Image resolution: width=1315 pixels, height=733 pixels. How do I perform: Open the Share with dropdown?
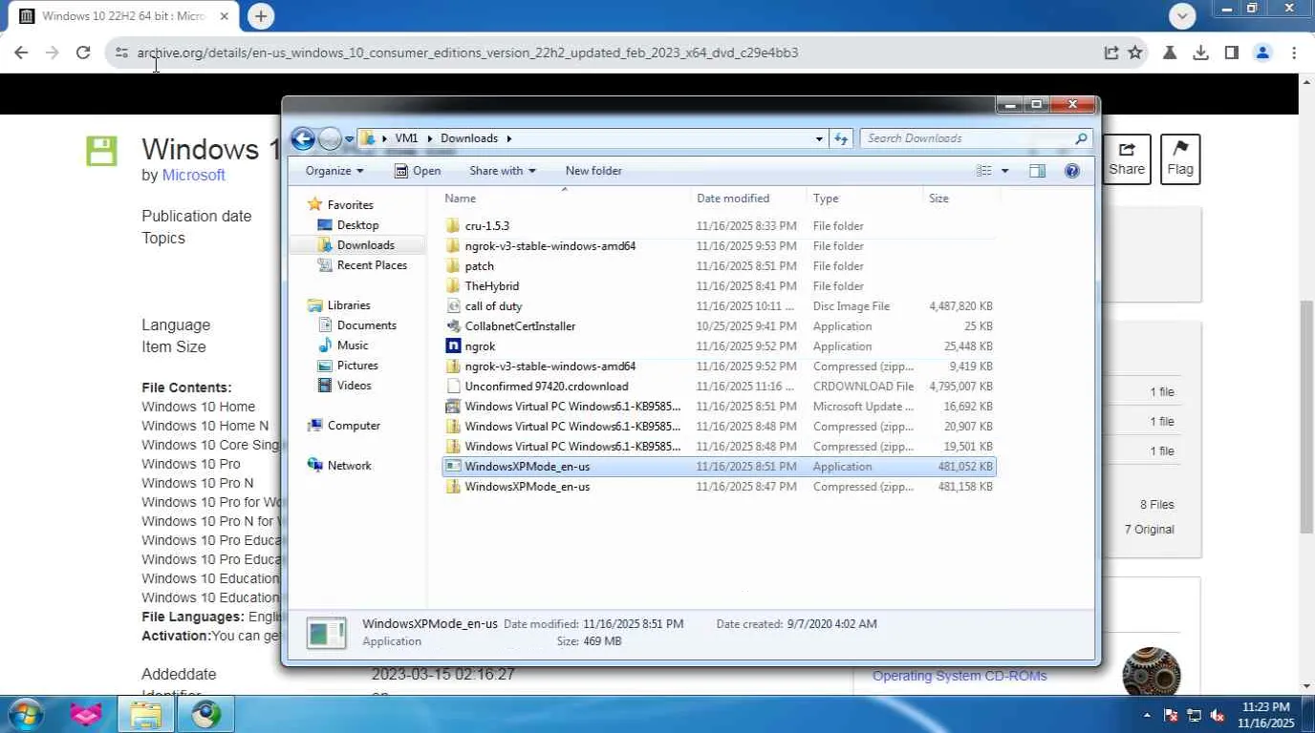point(503,171)
